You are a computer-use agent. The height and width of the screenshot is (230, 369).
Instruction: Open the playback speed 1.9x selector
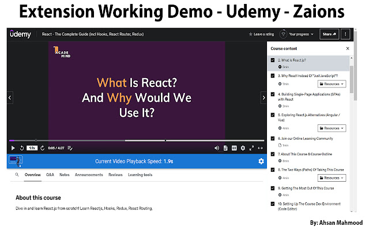[x=32, y=148]
